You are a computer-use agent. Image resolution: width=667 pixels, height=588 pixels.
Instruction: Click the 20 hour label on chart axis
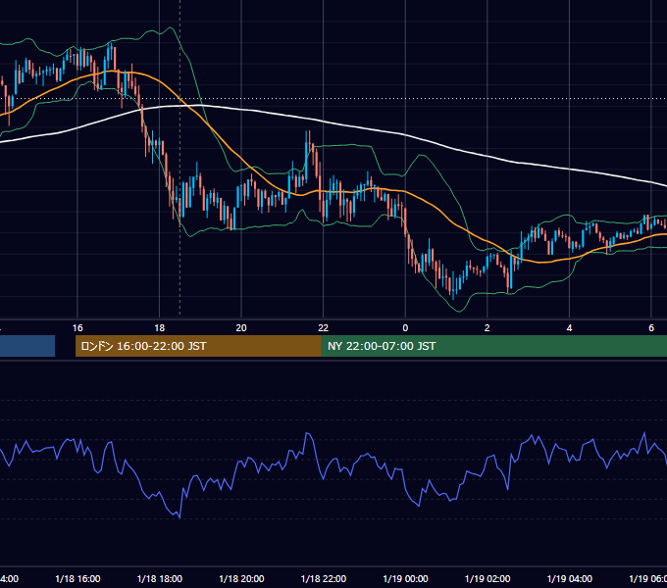241,328
